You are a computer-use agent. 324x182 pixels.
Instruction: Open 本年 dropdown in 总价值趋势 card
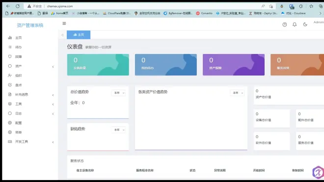(x=119, y=93)
